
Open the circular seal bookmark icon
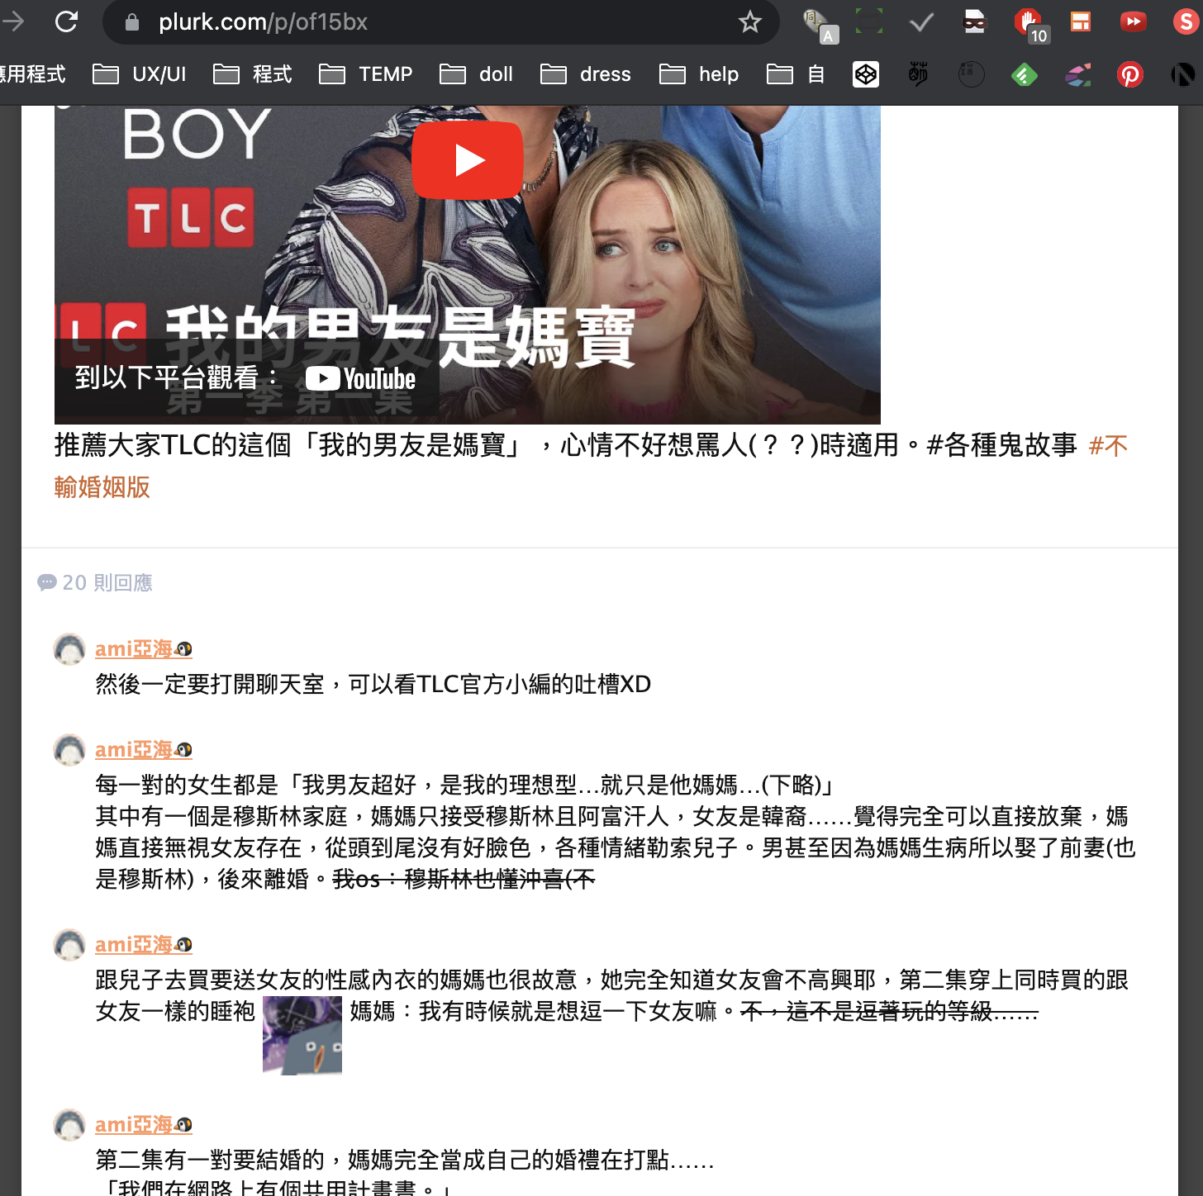pyautogui.click(x=971, y=74)
